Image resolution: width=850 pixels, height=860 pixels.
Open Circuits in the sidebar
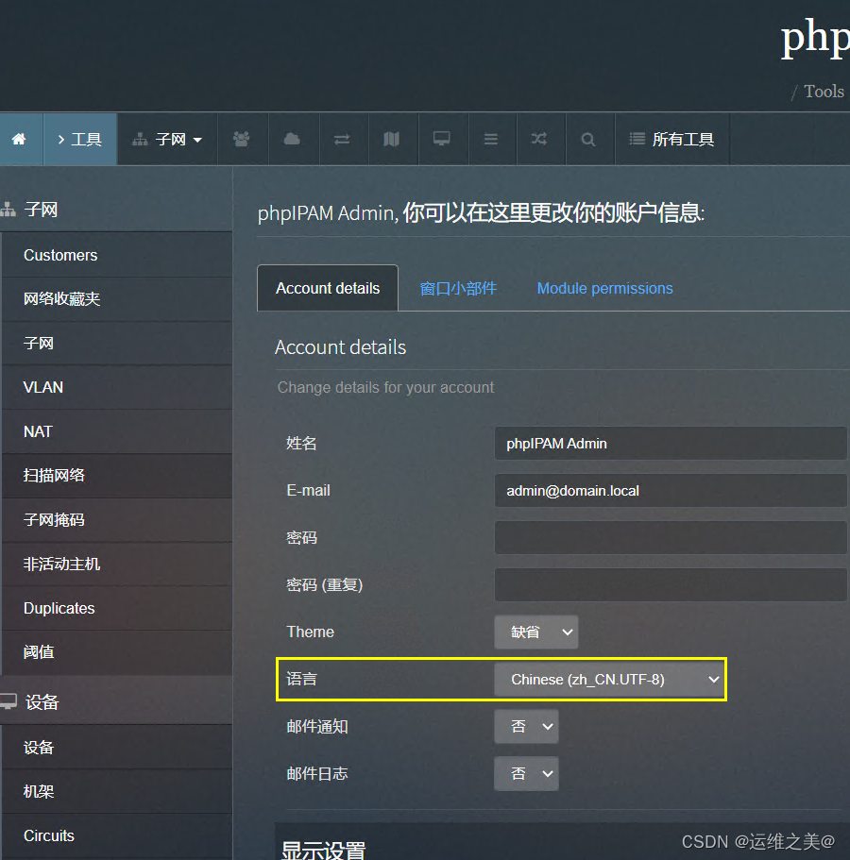(117, 835)
